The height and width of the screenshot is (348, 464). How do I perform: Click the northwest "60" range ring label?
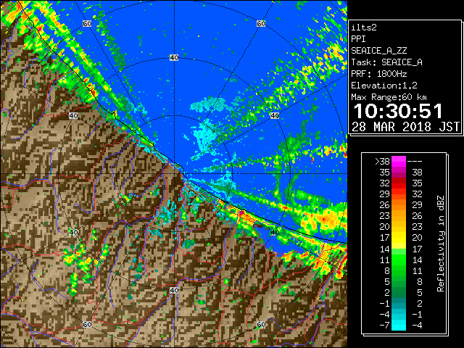point(87,23)
